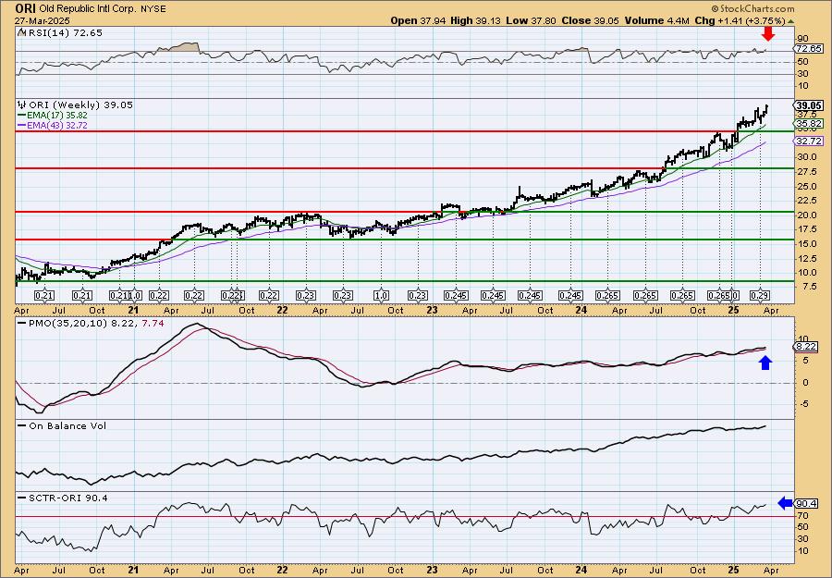
Task: Click the green up-triangle change indicator
Action: click(x=790, y=21)
